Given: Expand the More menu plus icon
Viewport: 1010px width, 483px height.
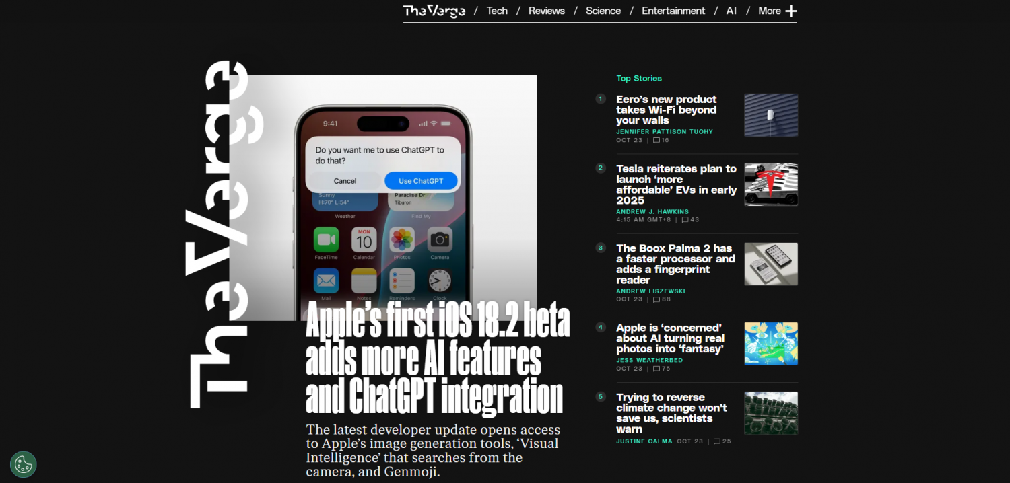Looking at the screenshot, I should coord(791,11).
